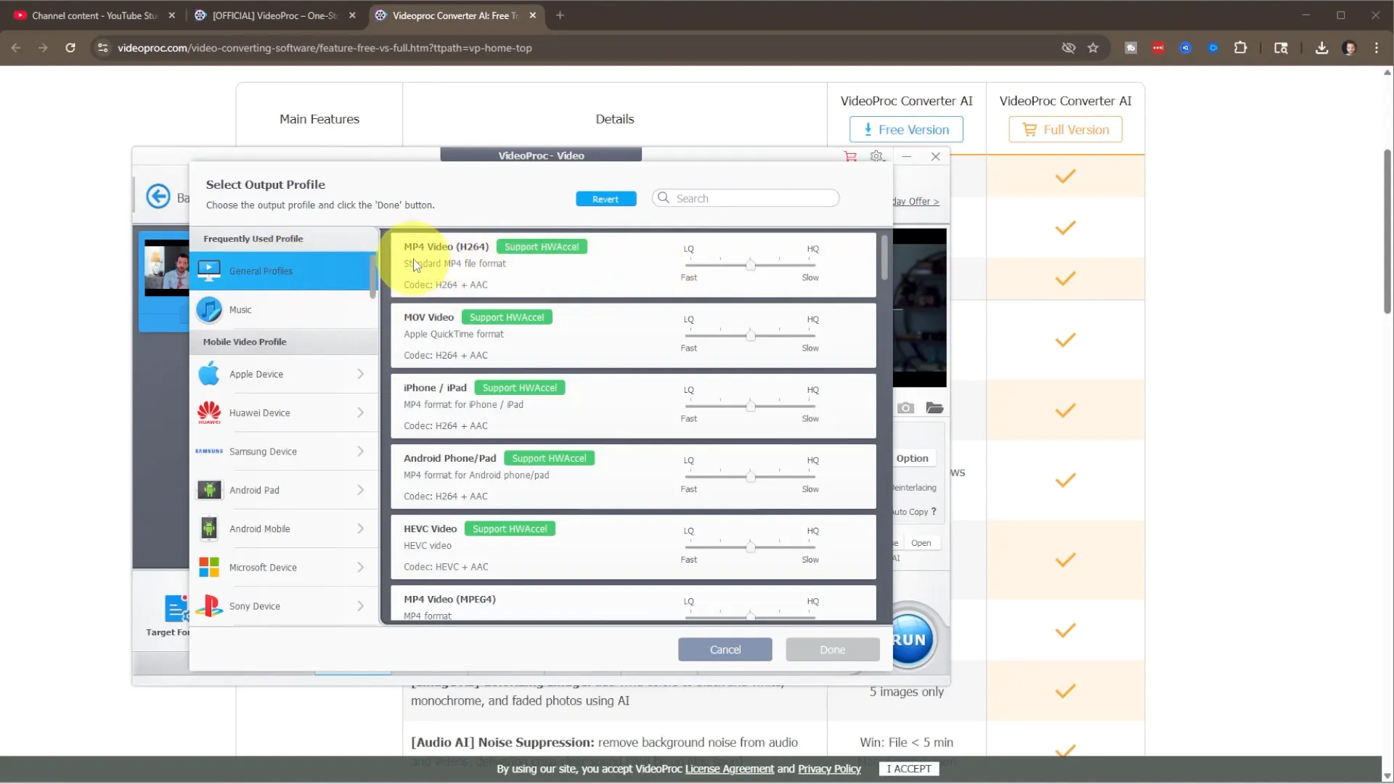
Task: Click the search magnifier icon
Action: click(664, 197)
